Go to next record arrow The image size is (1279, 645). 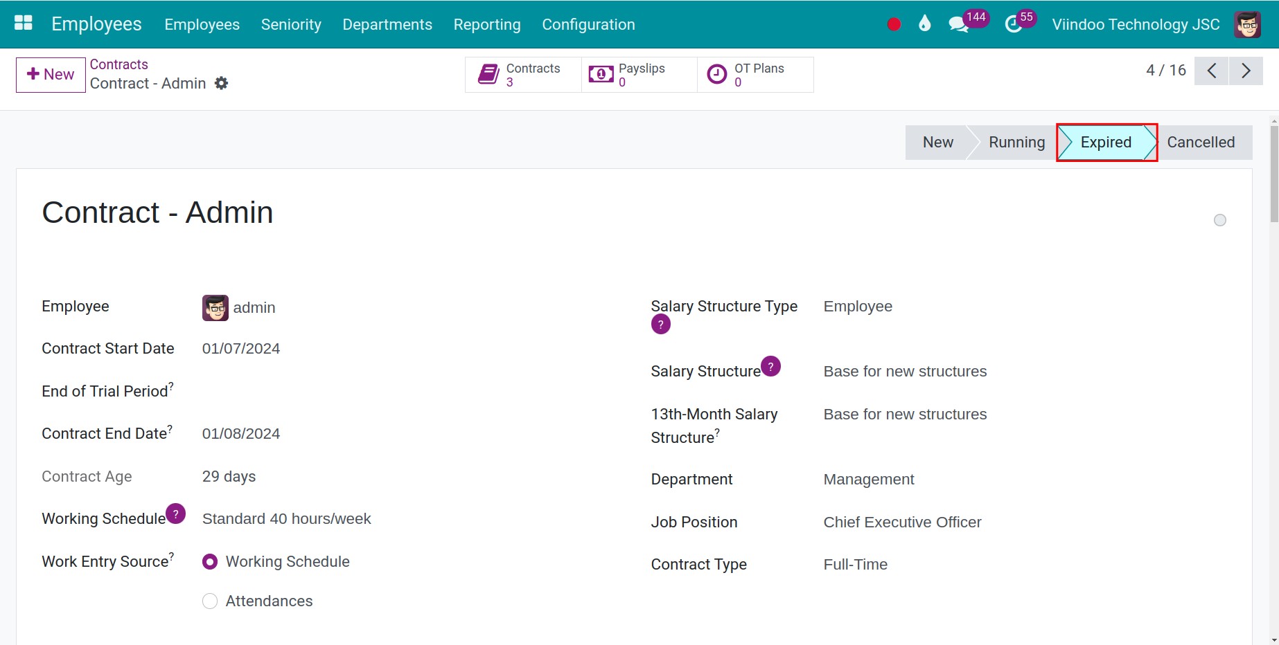[1246, 71]
